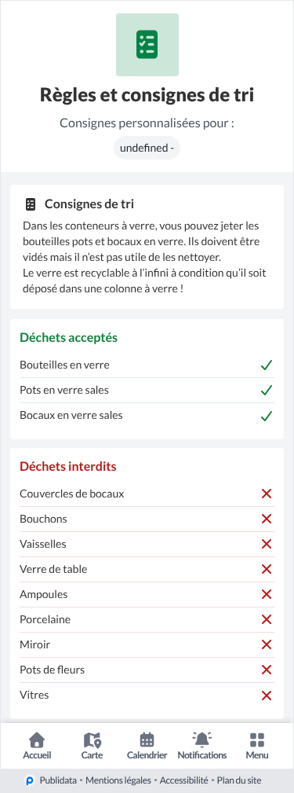
Task: Click the checkmark beside Bouteilles en verre
Action: point(267,365)
